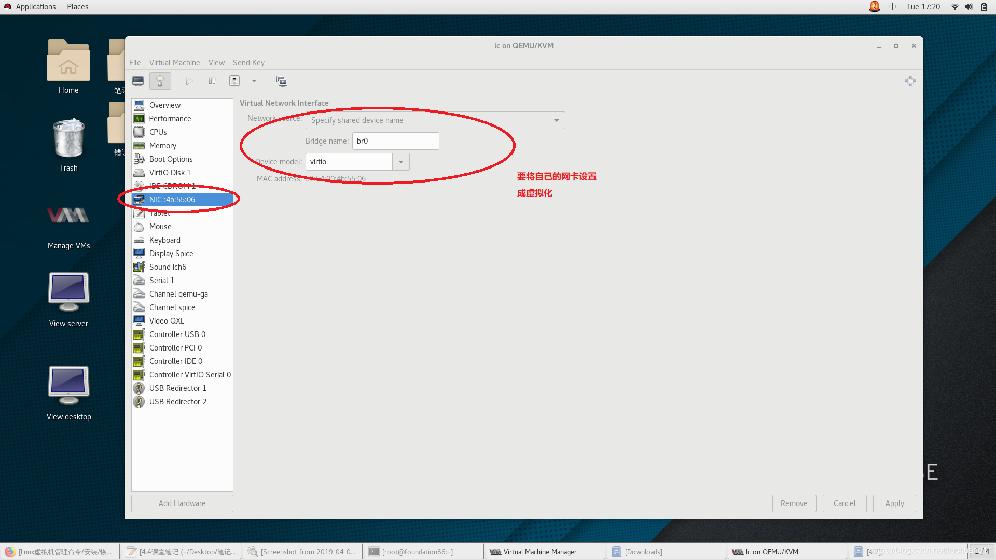
Task: Select Controller USB 0 entry
Action: 182,334
